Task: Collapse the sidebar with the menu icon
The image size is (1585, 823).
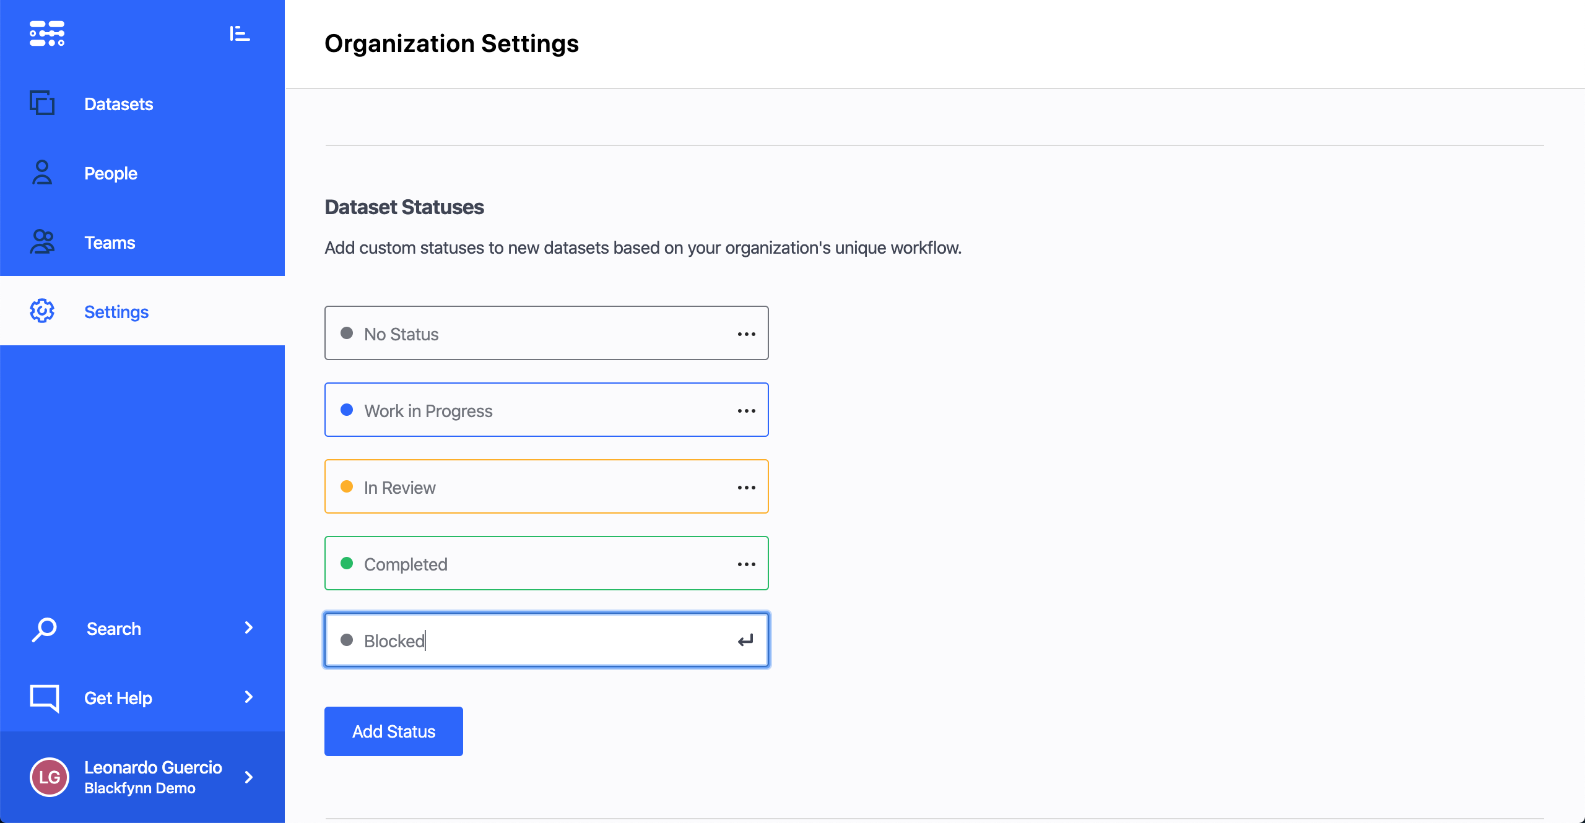Action: pyautogui.click(x=240, y=33)
